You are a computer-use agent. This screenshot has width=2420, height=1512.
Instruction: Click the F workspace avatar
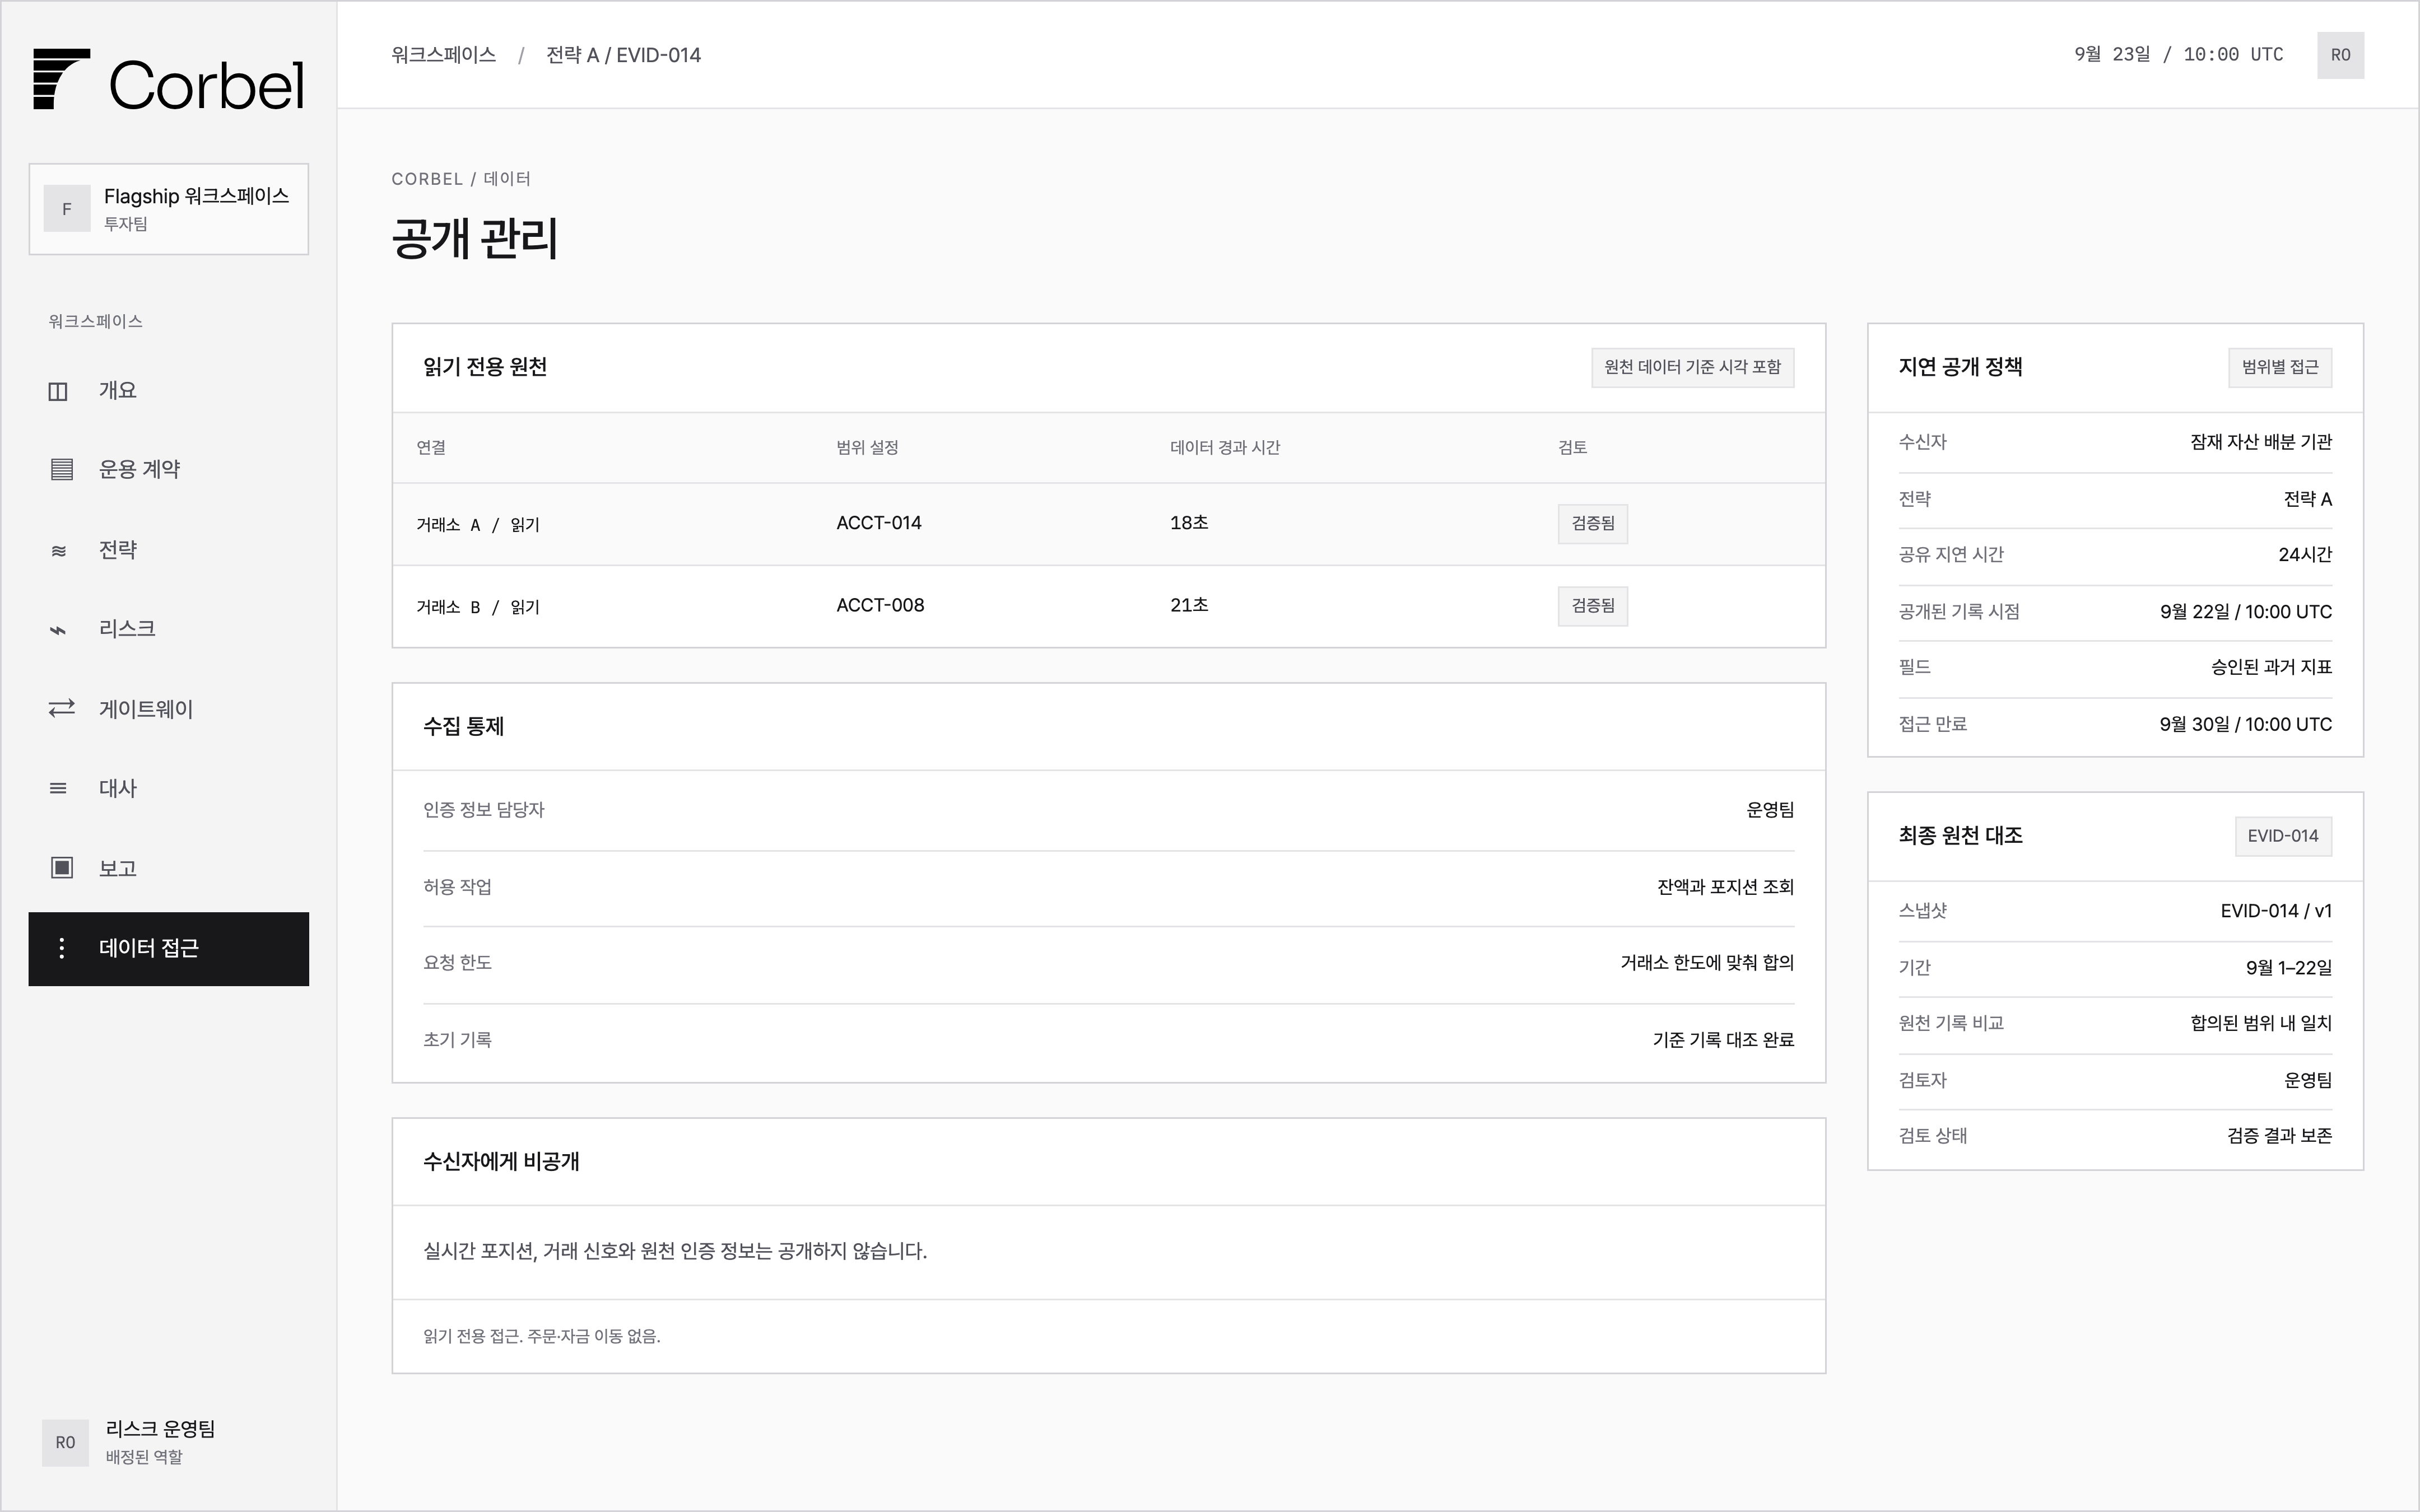[67, 208]
